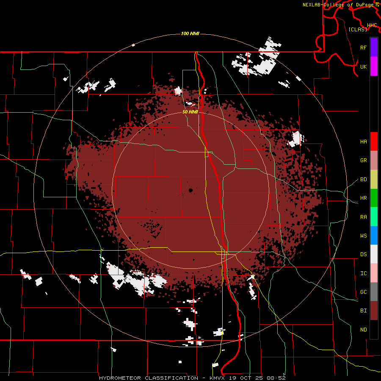This screenshot has width=381, height=381.
Task: Click the 'KMVX' radar site identifier
Action: pyautogui.click(x=218, y=378)
